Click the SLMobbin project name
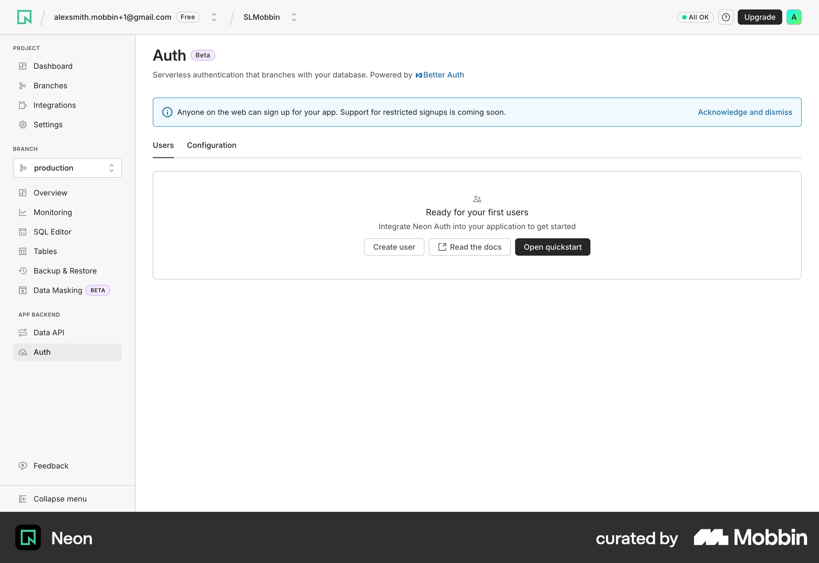This screenshot has height=563, width=819. 261,17
